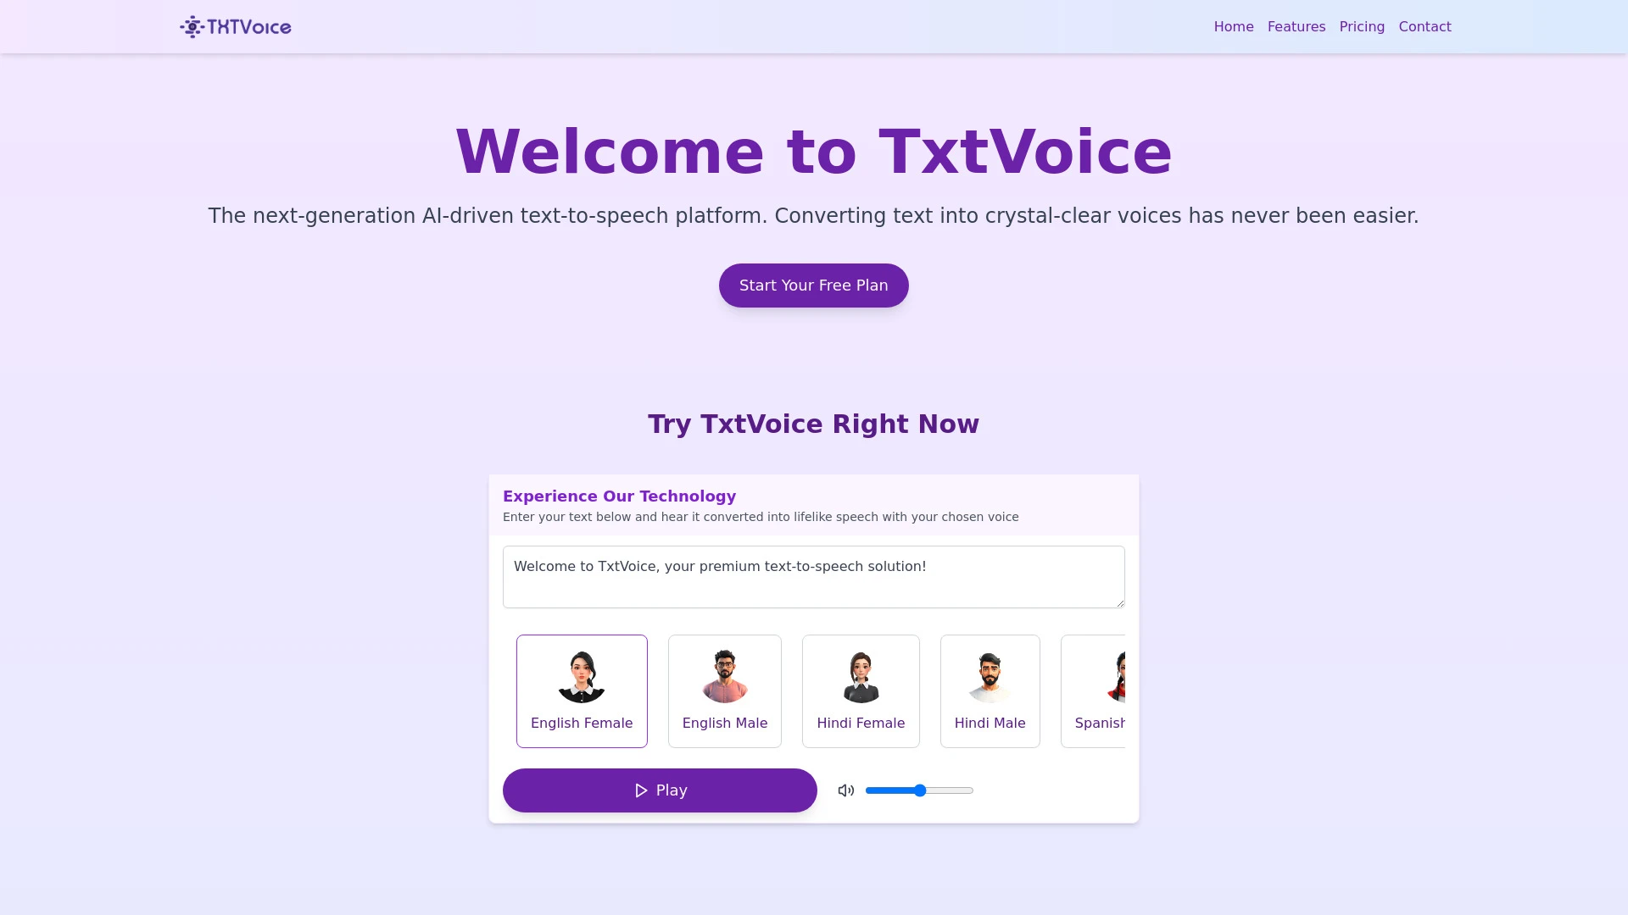
Task: Open the Features menu item
Action: 1296,25
